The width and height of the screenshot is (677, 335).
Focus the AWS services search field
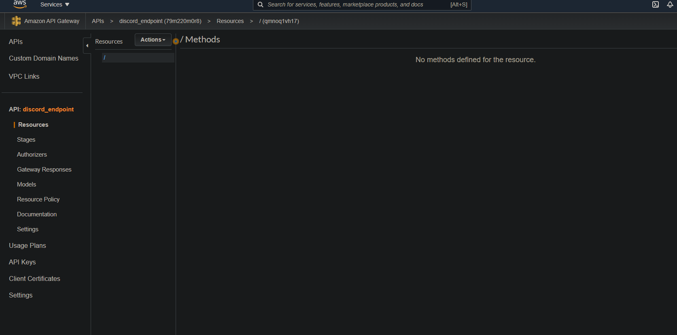pyautogui.click(x=362, y=4)
